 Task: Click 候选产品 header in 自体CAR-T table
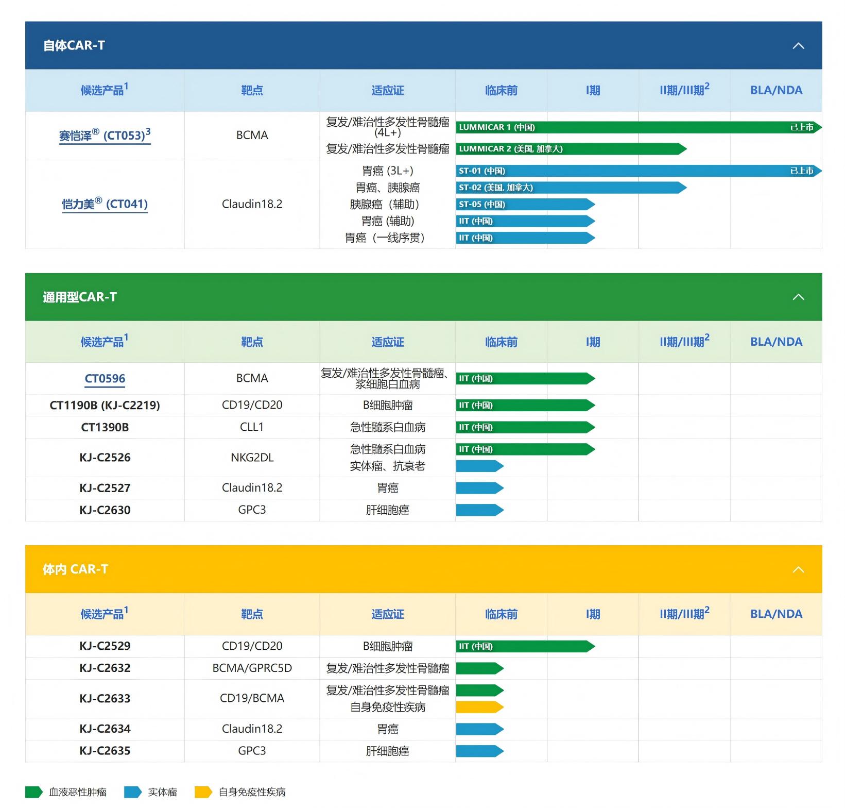(x=105, y=90)
